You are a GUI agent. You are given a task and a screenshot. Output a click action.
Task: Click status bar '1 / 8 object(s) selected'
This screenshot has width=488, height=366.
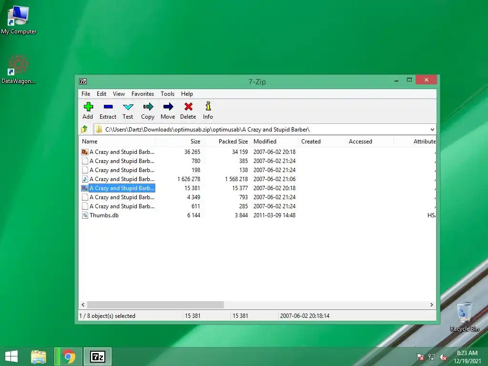107,315
